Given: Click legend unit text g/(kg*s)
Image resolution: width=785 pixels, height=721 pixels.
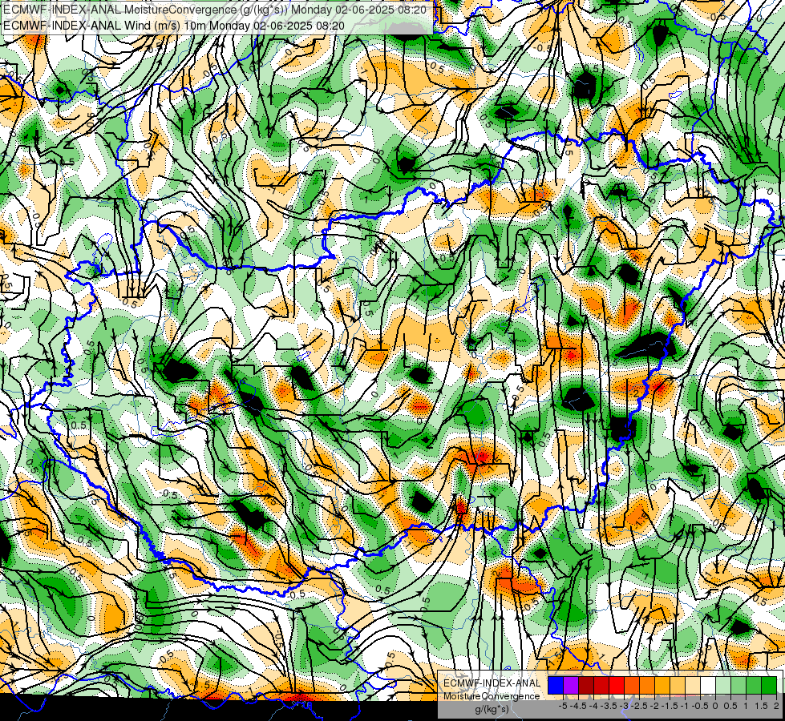Looking at the screenshot, I should (492, 709).
